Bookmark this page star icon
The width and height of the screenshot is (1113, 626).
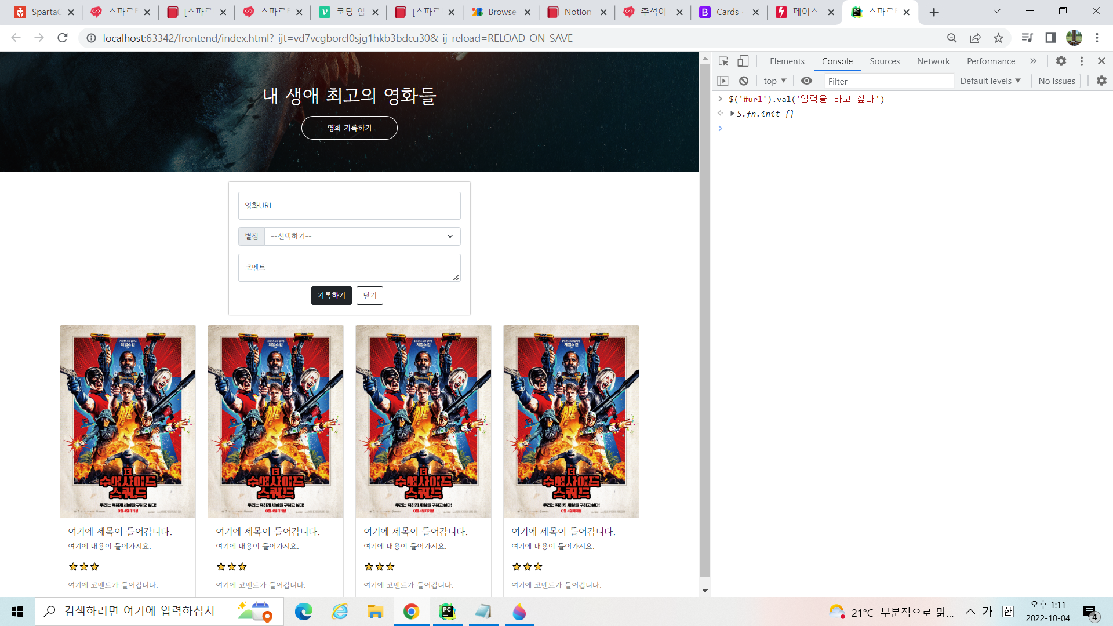point(998,38)
